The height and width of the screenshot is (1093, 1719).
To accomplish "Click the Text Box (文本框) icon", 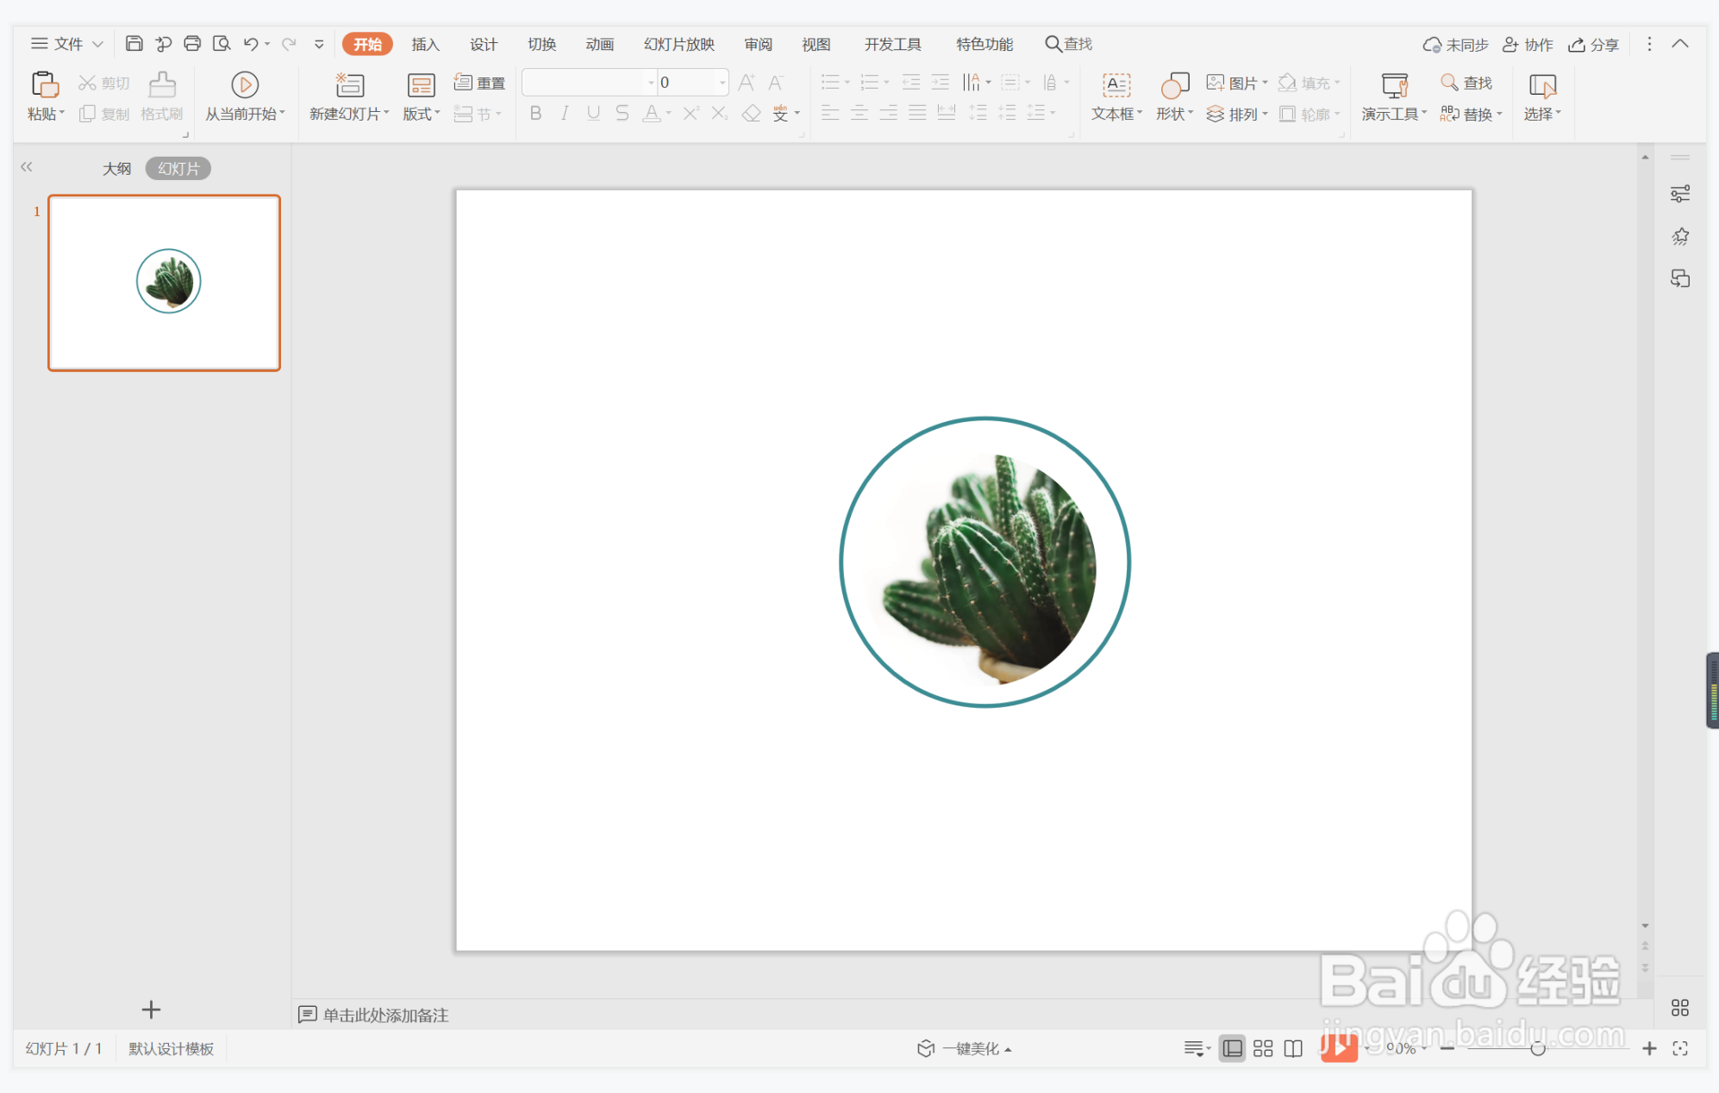I will 1116,85.
